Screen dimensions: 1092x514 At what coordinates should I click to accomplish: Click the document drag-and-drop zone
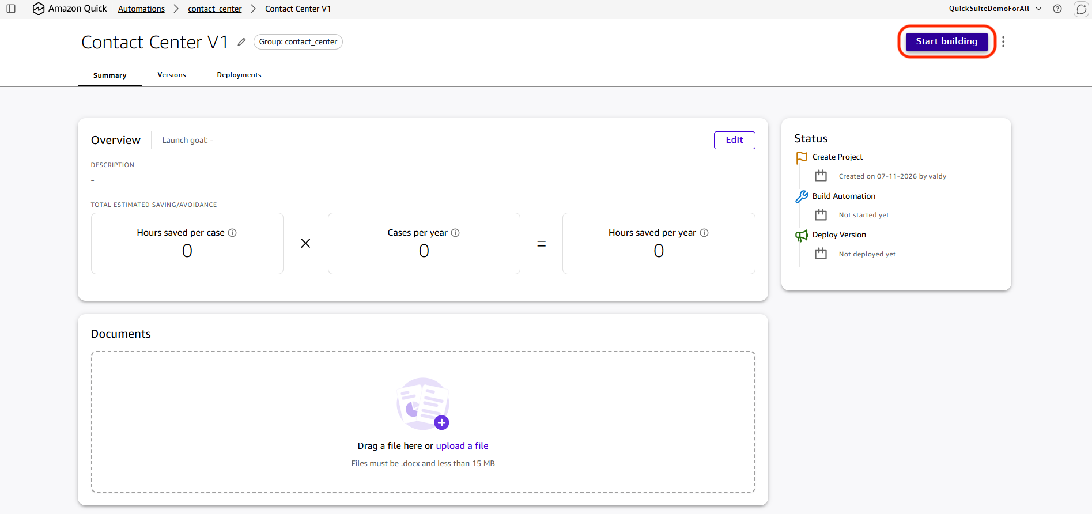(423, 422)
